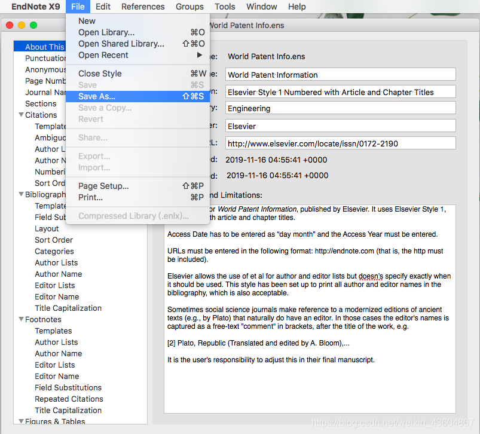Expand the Open Recent submenu arrow

click(199, 55)
